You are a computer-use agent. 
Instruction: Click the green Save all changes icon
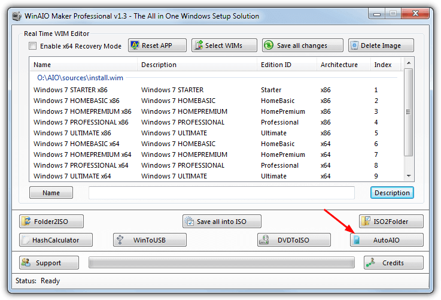pyautogui.click(x=269, y=46)
